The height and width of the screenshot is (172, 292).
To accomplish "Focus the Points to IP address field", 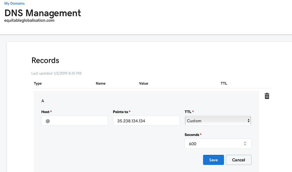I will click(146, 121).
